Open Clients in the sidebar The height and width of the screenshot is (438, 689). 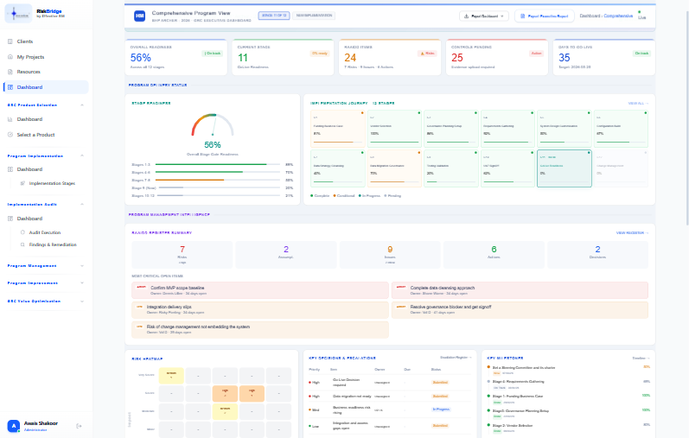tap(46, 41)
